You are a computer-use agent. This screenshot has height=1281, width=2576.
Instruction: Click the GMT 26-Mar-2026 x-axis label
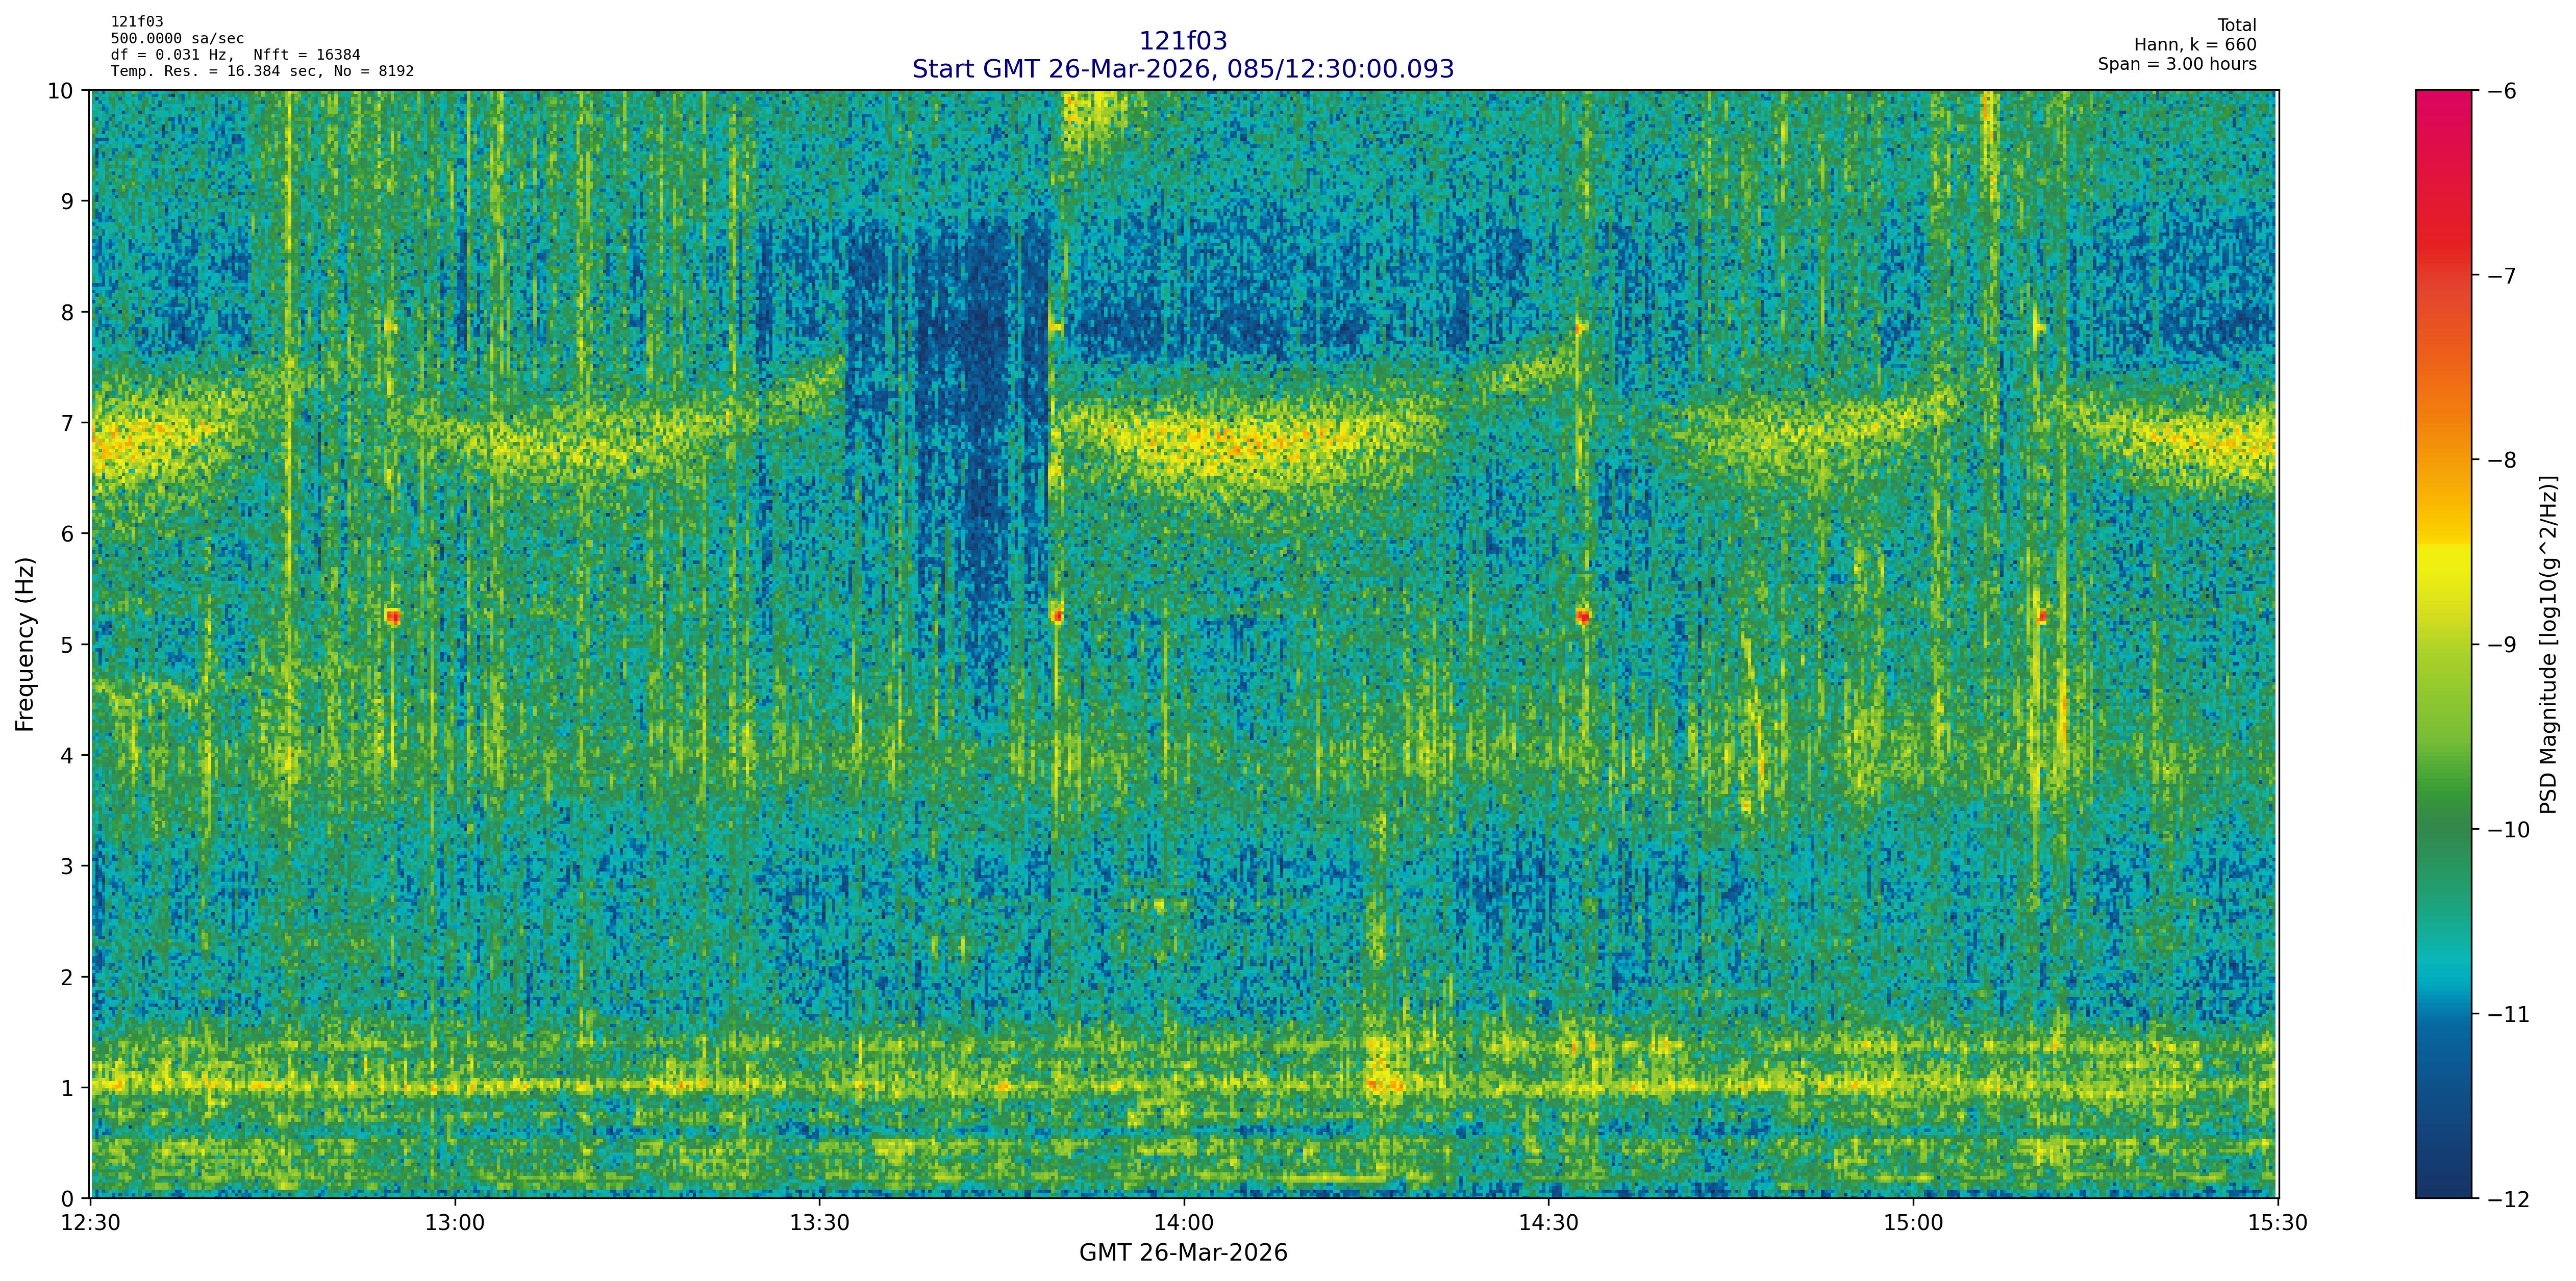pos(1183,1253)
